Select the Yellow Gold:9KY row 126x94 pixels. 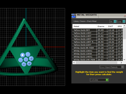click(x=98, y=30)
